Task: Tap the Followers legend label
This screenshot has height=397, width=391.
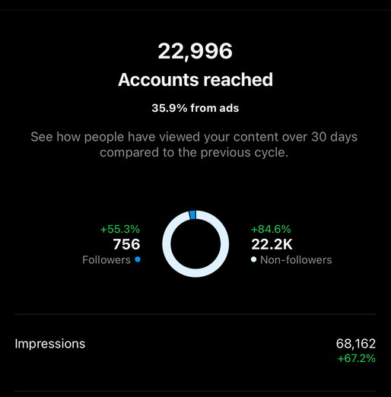Action: [106, 260]
